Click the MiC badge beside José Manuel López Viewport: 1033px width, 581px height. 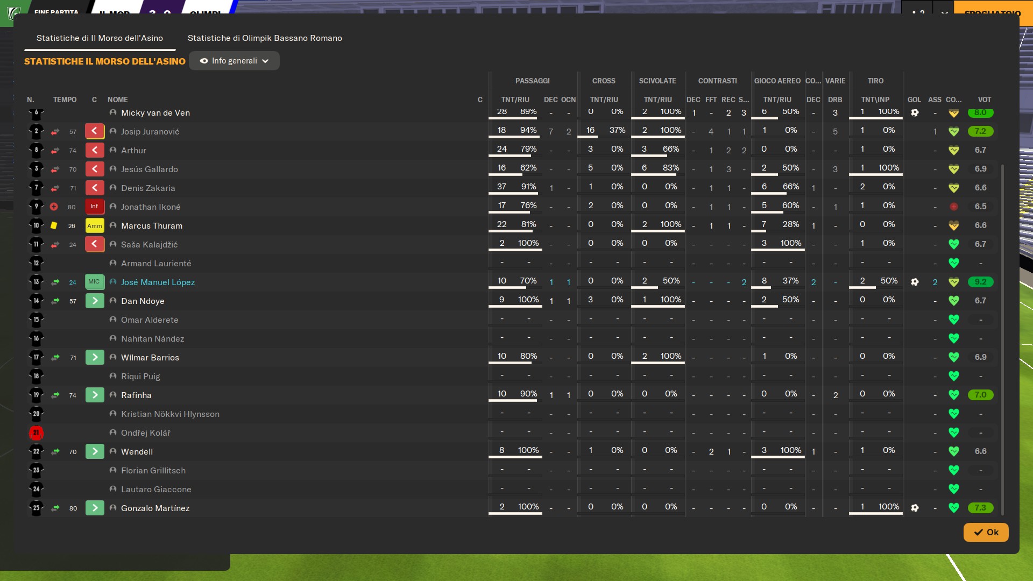click(x=95, y=282)
